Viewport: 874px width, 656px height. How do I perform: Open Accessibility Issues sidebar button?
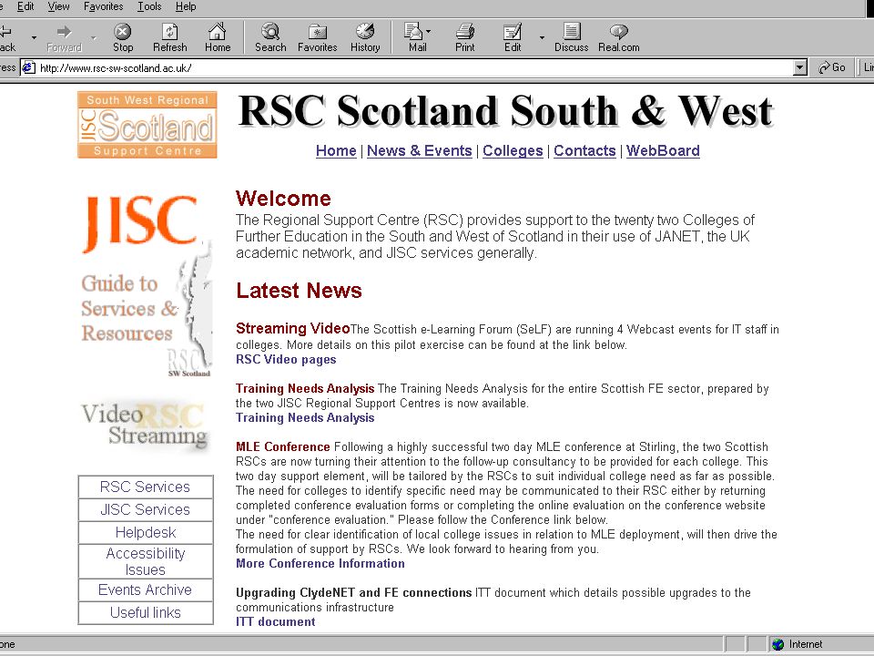point(146,562)
